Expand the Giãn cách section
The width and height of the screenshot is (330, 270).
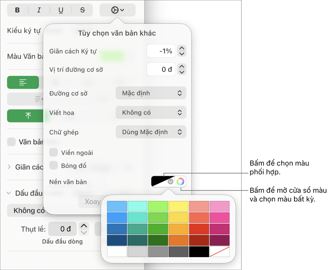9,167
